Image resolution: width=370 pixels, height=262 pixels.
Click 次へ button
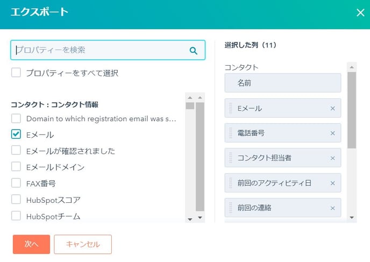[x=31, y=244]
